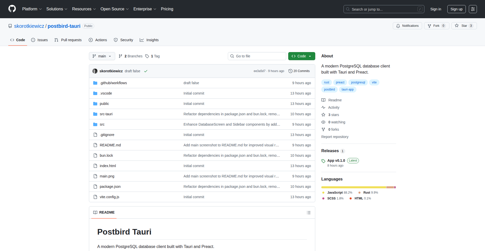Expand the Solutions menu
Viewport: 485px width, 251px height.
pos(57,9)
